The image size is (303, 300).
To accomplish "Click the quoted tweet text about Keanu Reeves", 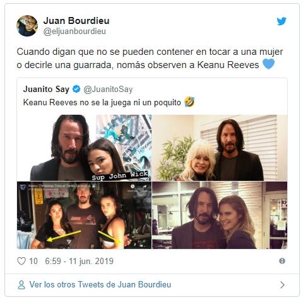I will pyautogui.click(x=102, y=103).
